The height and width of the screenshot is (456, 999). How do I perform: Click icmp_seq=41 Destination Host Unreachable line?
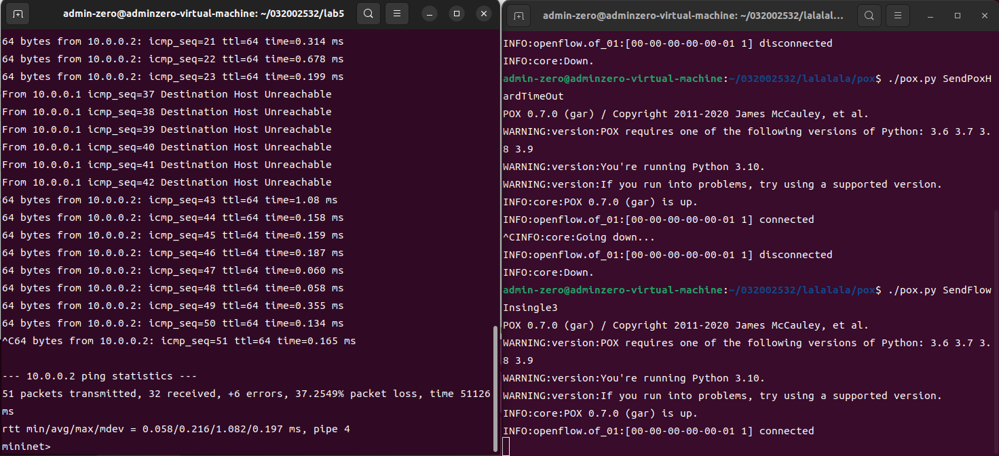(167, 165)
